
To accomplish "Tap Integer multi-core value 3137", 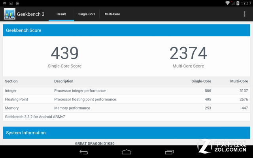I will pyautogui.click(x=244, y=90).
